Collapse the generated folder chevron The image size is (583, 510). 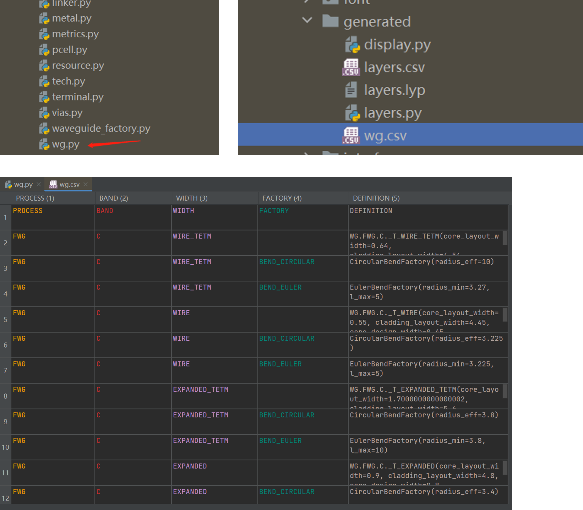(x=307, y=20)
